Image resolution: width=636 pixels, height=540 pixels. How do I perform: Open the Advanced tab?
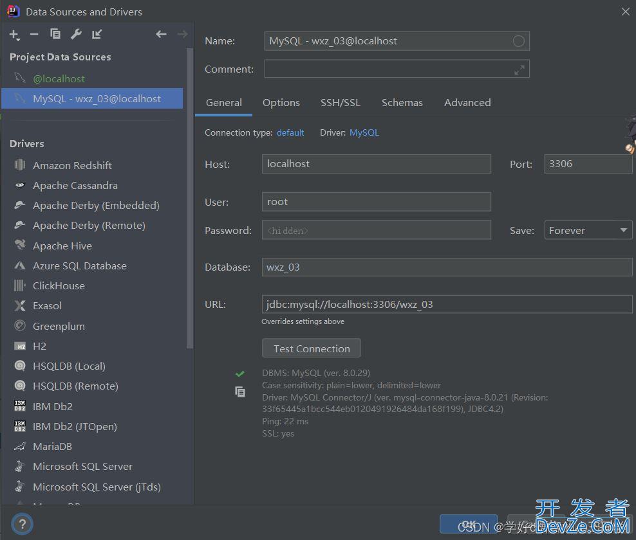[467, 103]
